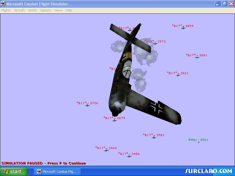Click the B17 bomber labeled 3581
The width and height of the screenshot is (235, 176).
154,137
